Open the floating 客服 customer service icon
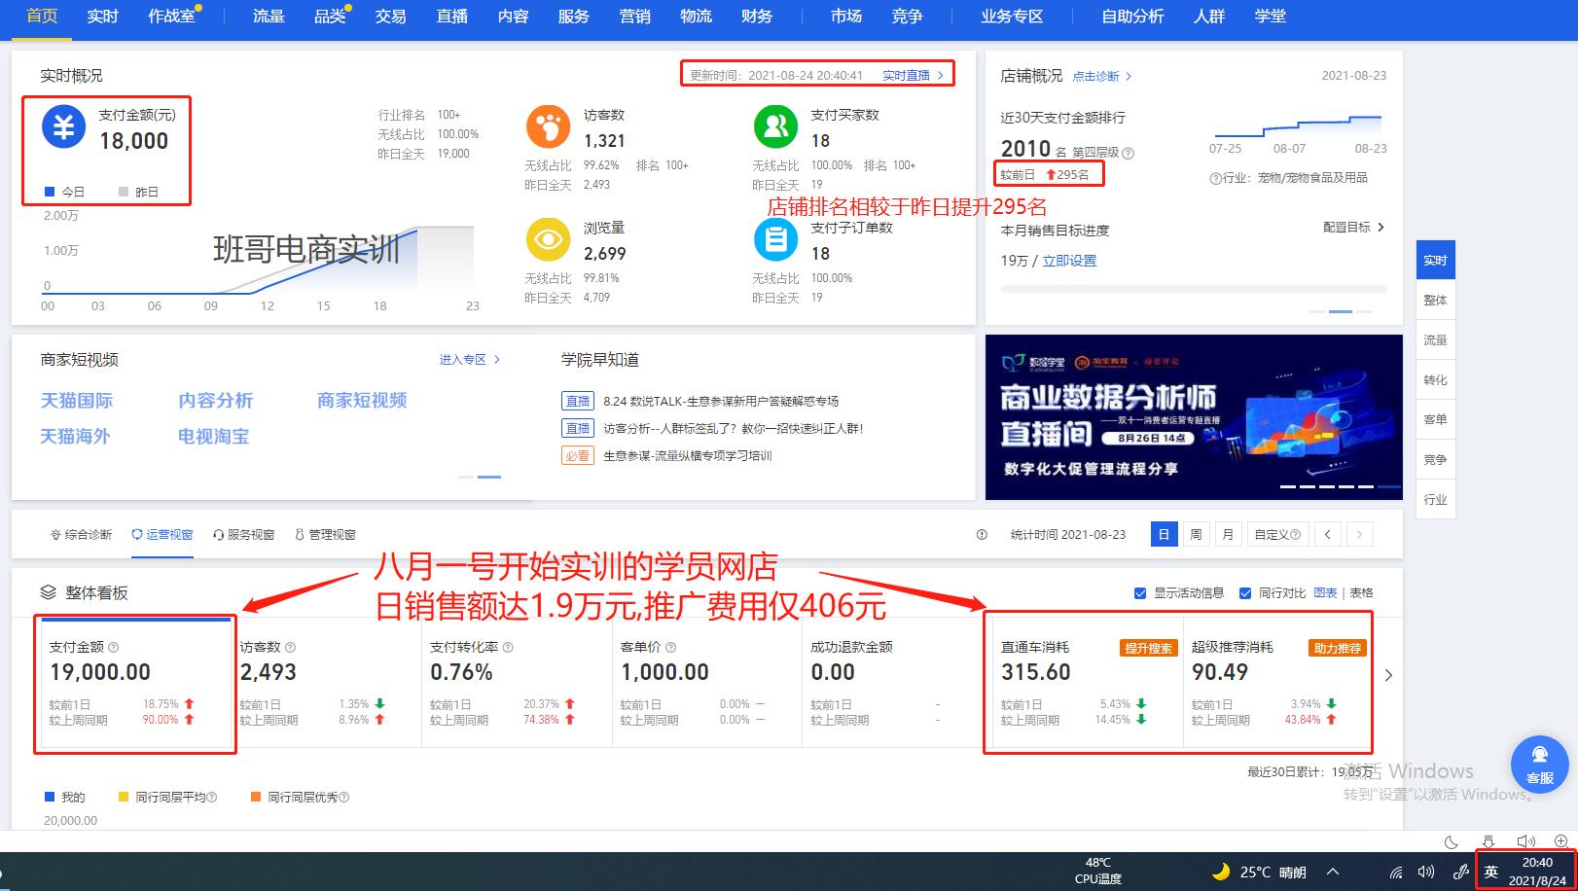Viewport: 1578px width, 891px height. tap(1540, 765)
